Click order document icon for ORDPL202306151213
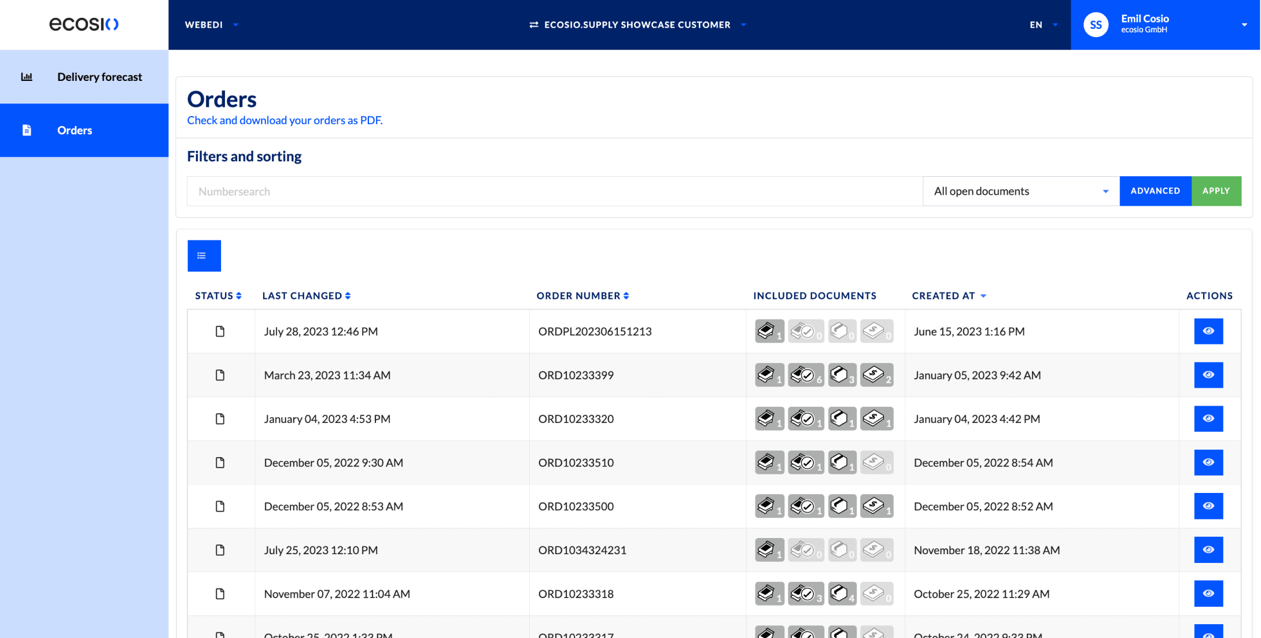The image size is (1261, 638). 769,331
